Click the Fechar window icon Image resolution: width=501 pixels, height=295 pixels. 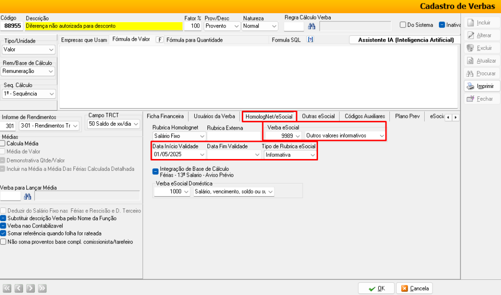pyautogui.click(x=470, y=99)
